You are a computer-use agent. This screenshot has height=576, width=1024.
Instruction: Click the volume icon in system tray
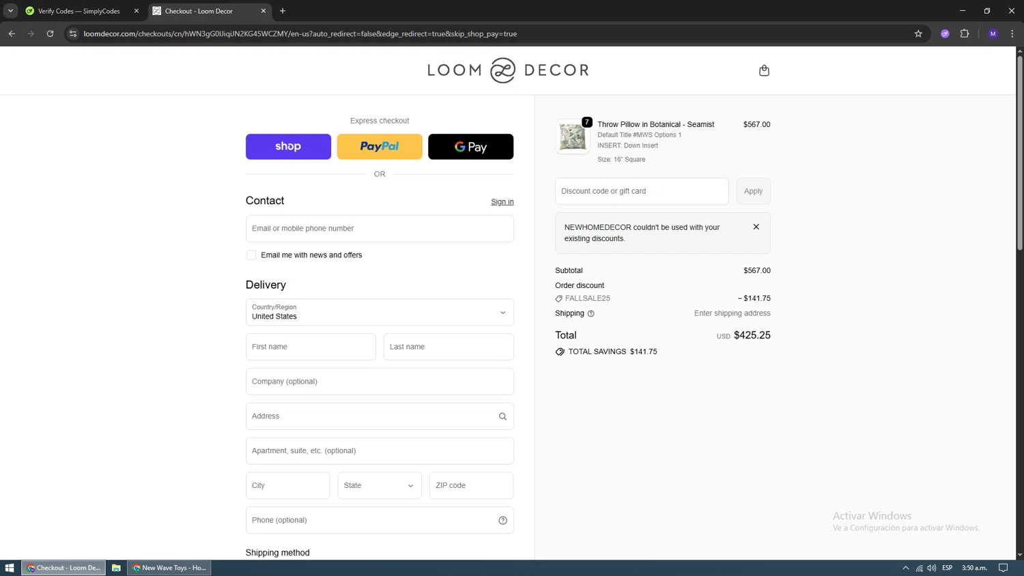[932, 568]
